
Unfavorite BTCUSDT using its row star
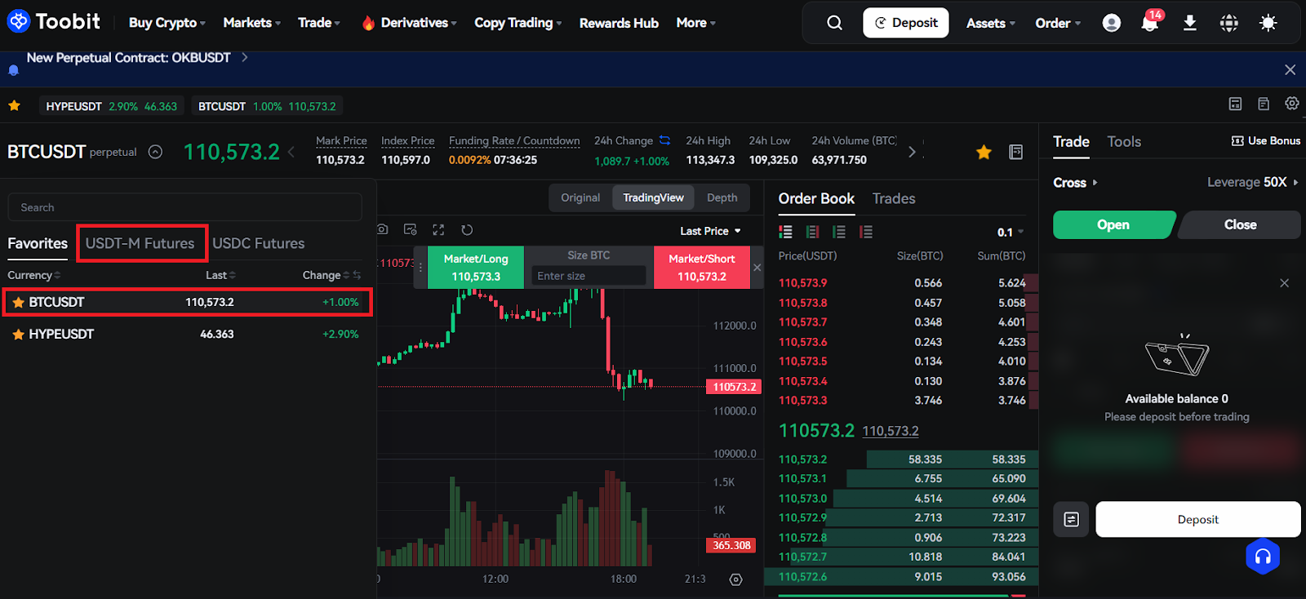pyautogui.click(x=18, y=302)
